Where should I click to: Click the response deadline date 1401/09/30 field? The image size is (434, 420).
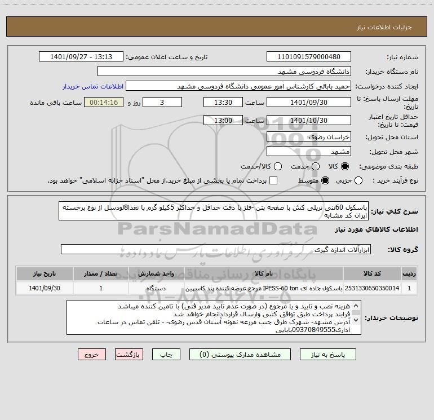click(x=309, y=102)
